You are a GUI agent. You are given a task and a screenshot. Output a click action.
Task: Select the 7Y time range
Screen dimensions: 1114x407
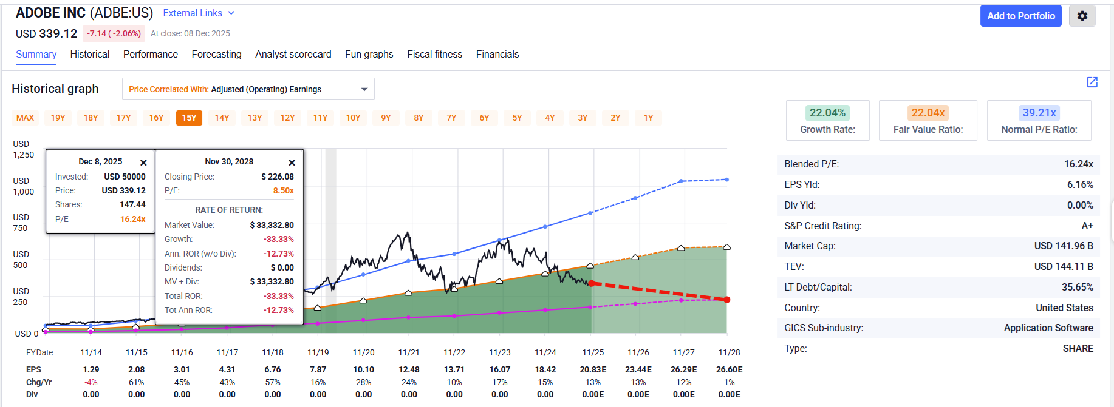[452, 118]
